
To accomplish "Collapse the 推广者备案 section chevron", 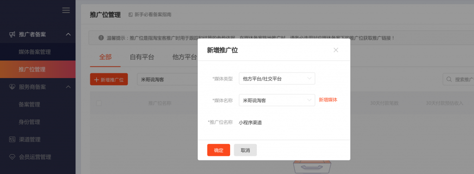I will (69, 34).
